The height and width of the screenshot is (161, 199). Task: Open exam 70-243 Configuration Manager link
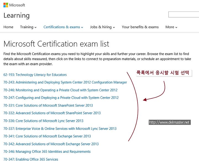65,82
